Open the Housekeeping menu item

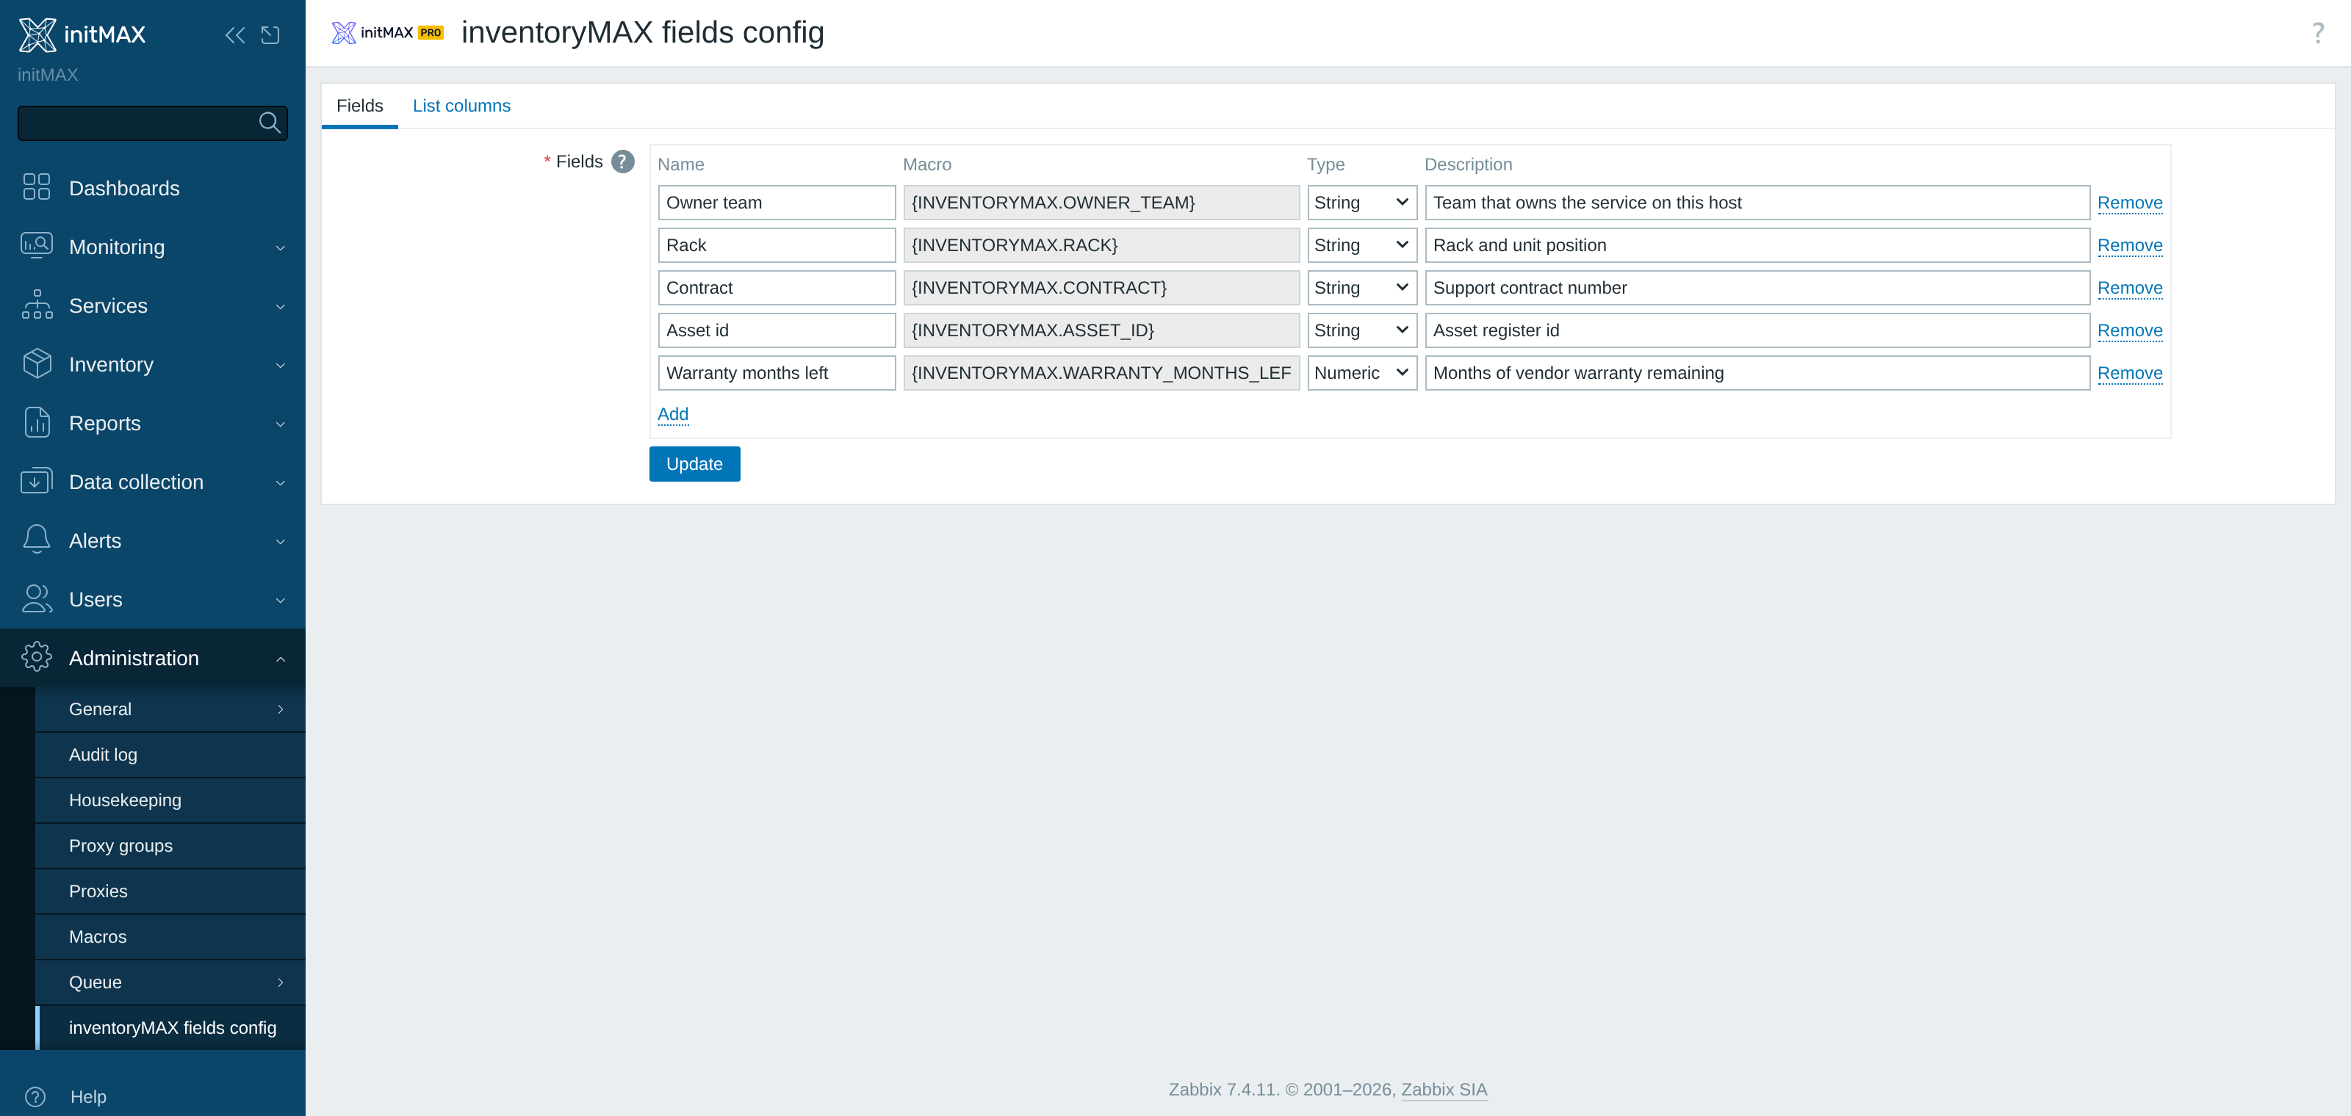coord(170,800)
